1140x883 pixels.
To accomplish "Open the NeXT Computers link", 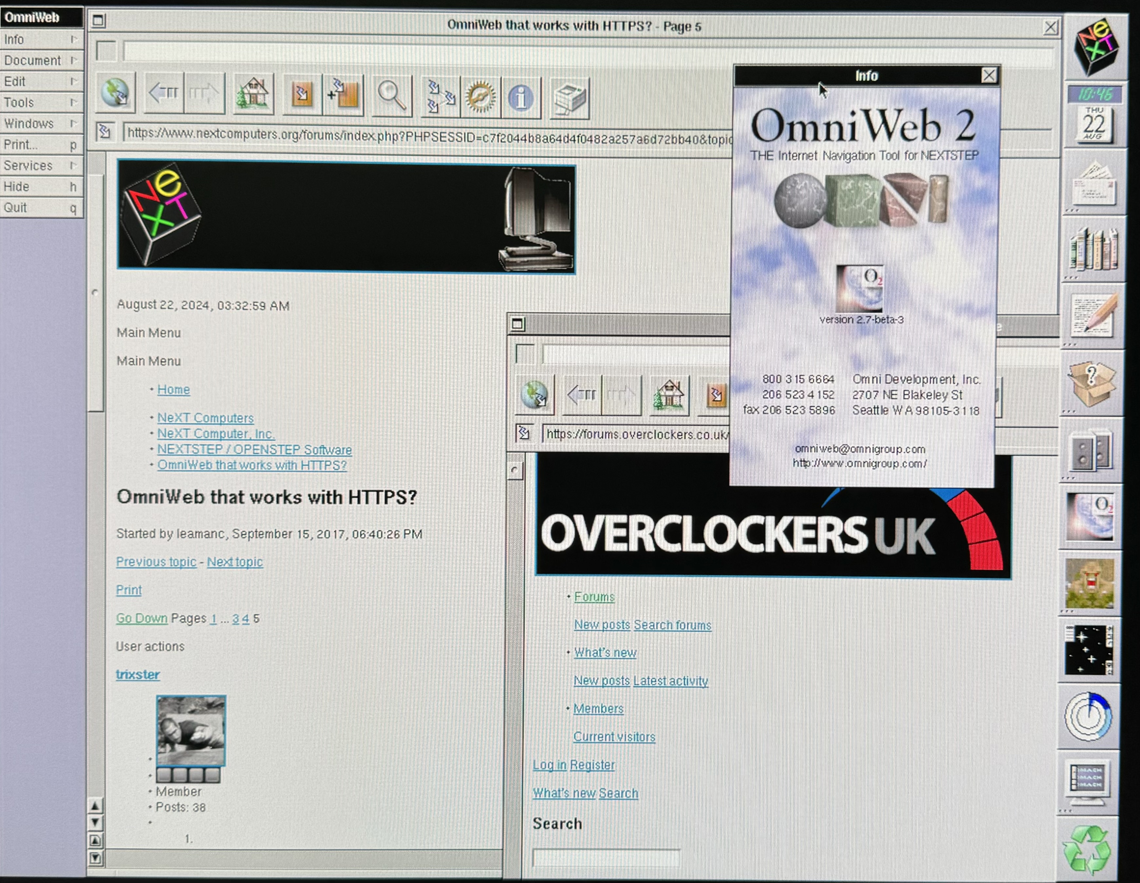I will coord(205,417).
